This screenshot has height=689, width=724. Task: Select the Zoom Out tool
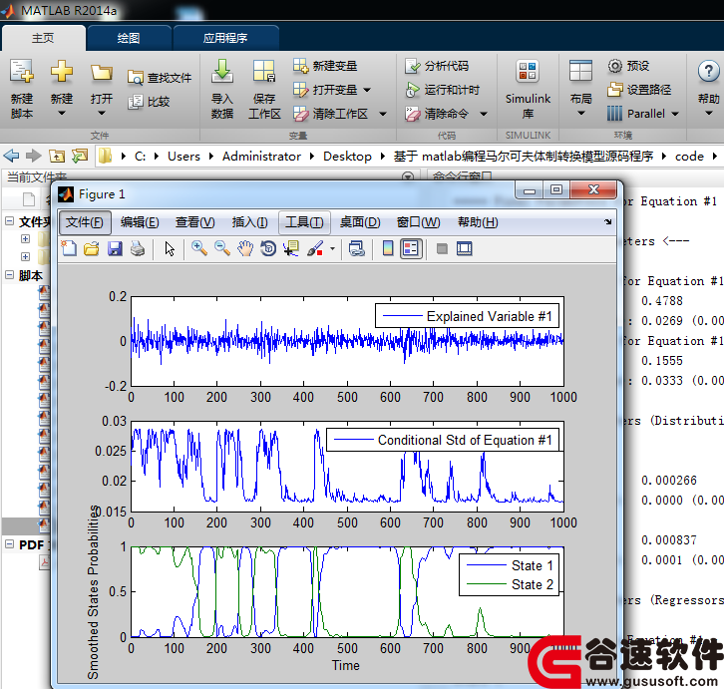tap(222, 249)
